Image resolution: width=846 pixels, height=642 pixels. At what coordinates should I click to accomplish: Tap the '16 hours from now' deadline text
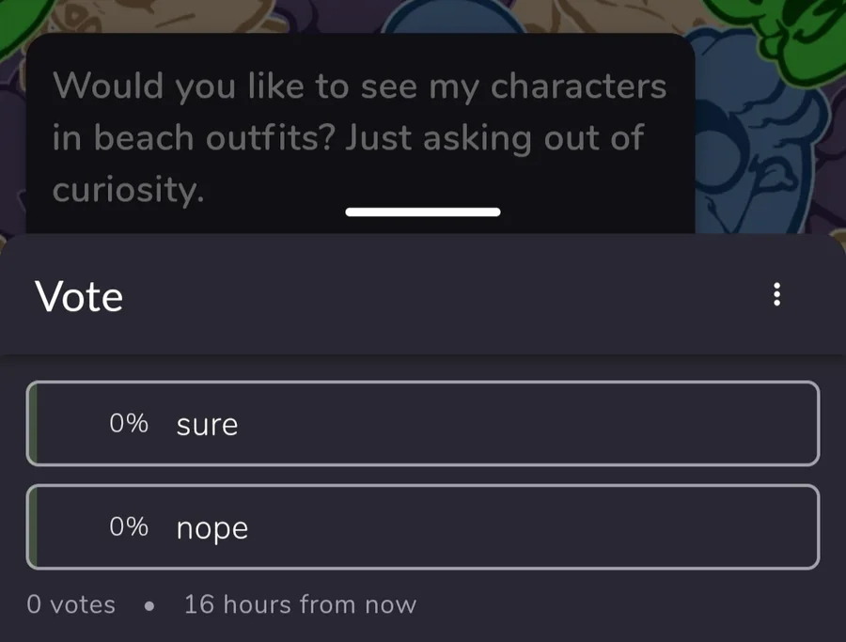point(300,604)
